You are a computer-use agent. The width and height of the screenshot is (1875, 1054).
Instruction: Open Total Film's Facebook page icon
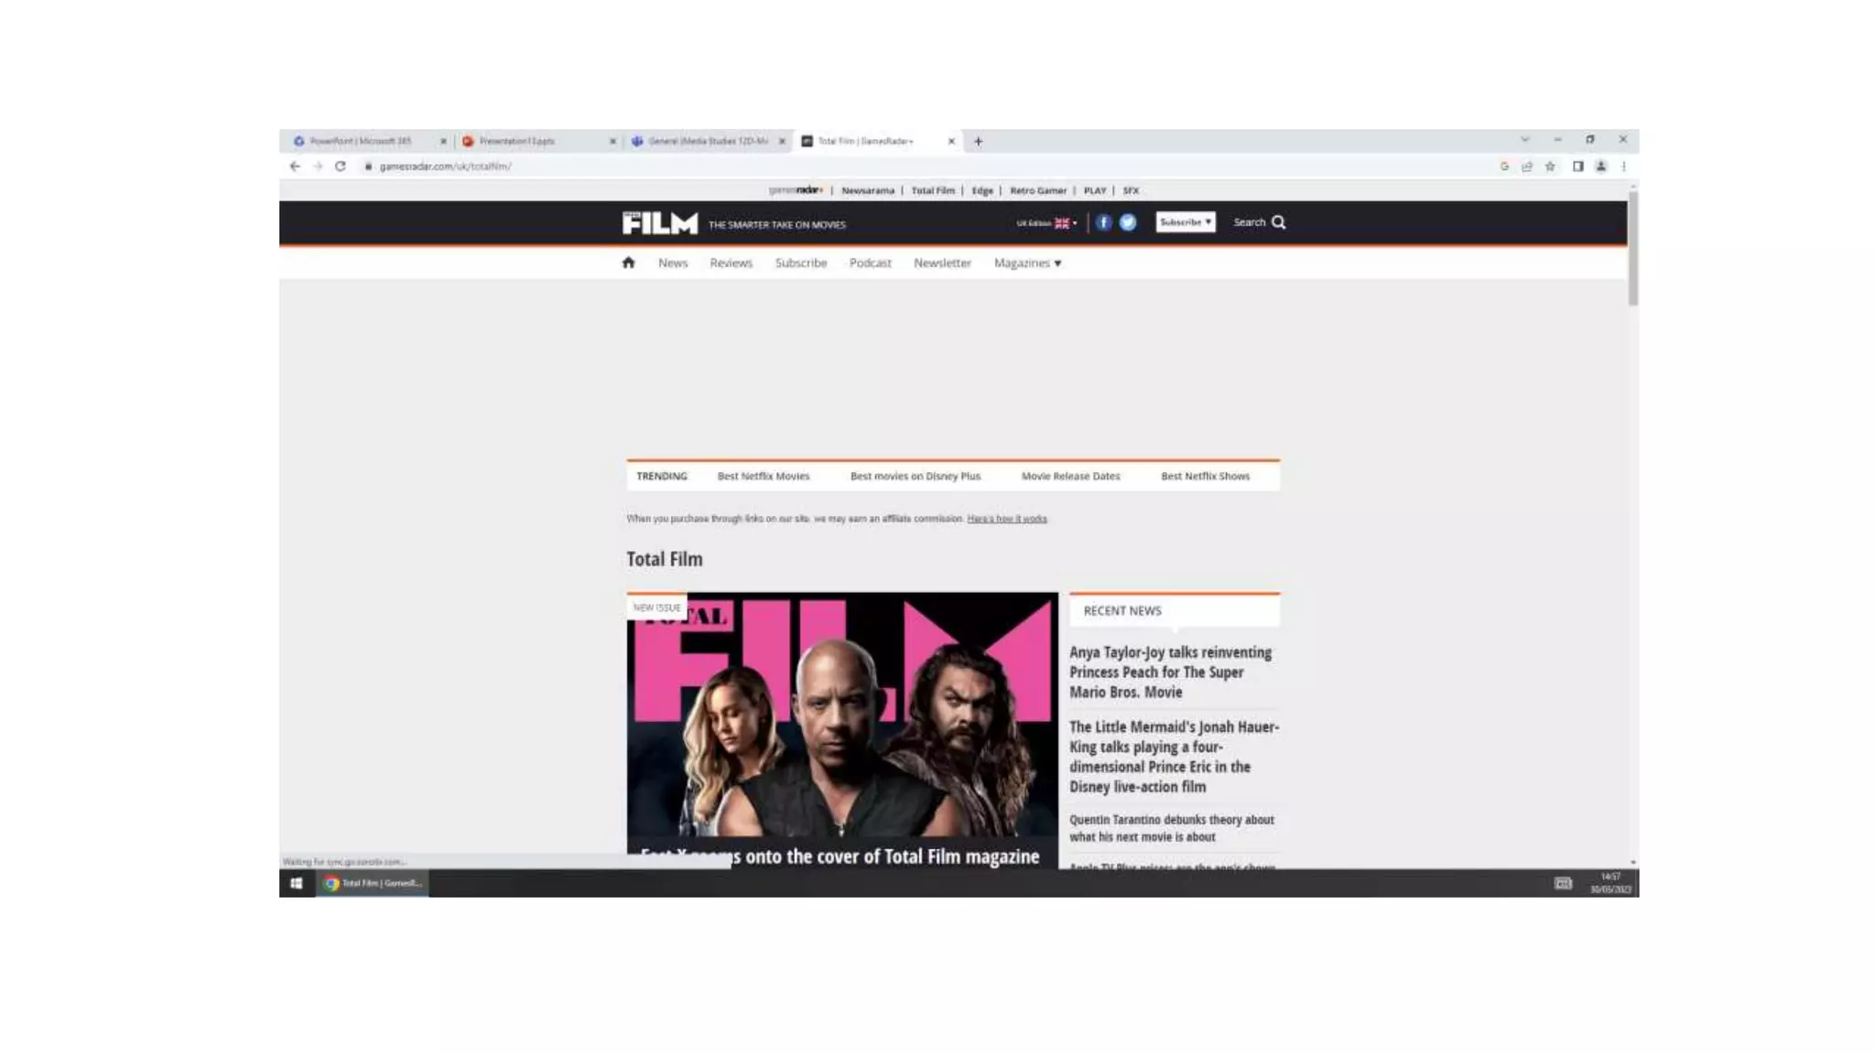point(1103,222)
